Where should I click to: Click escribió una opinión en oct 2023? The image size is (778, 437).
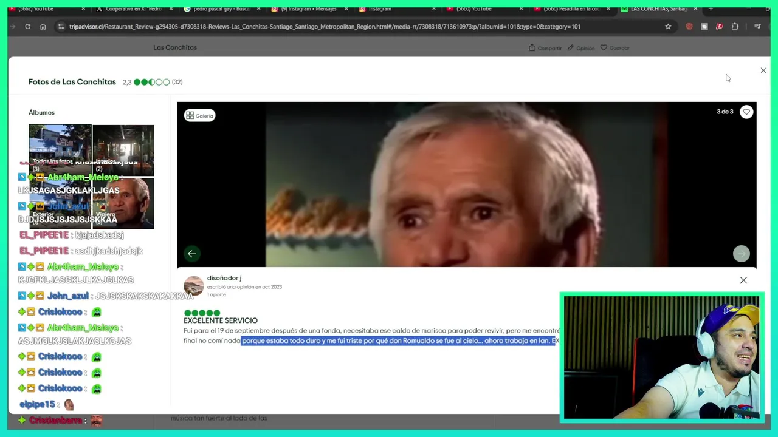(244, 287)
